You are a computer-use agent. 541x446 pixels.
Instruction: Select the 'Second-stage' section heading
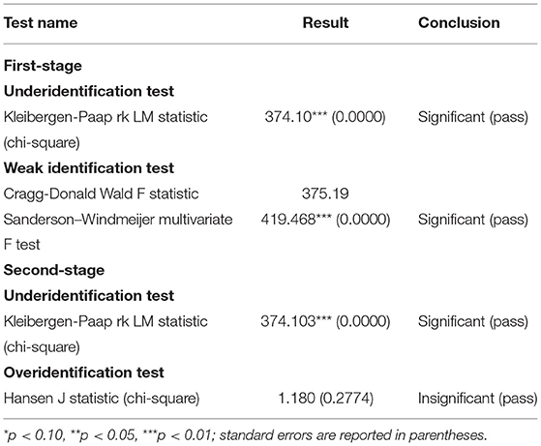[54, 270]
